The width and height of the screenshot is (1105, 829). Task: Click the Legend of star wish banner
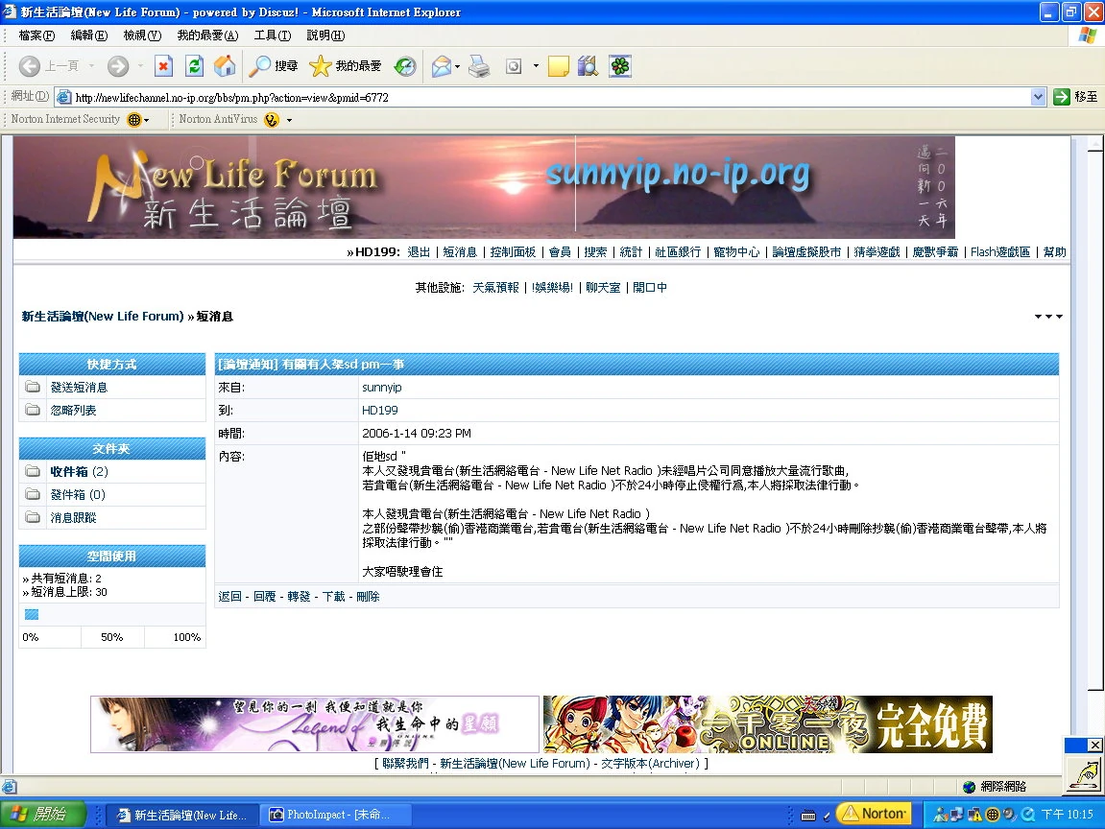(x=315, y=724)
